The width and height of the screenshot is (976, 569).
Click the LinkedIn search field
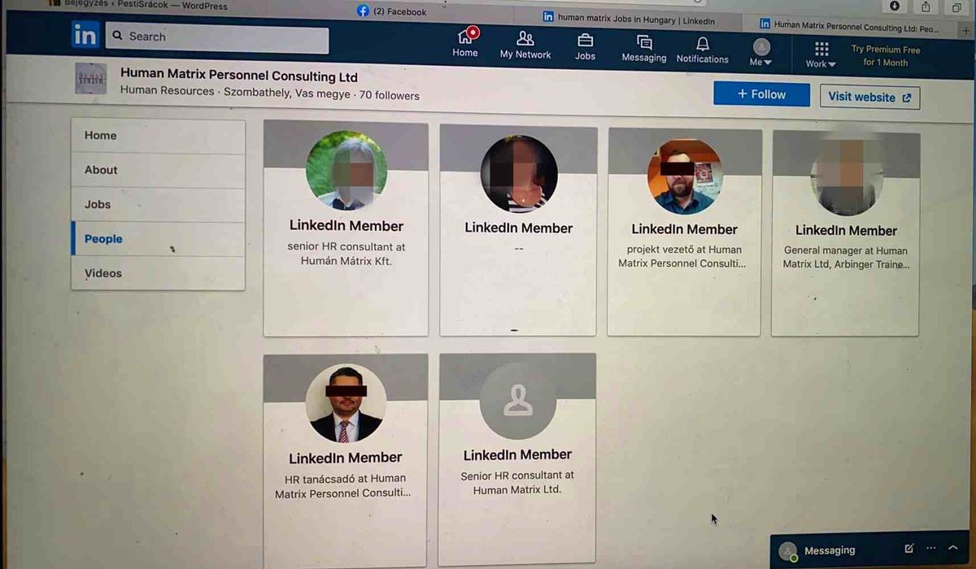217,37
